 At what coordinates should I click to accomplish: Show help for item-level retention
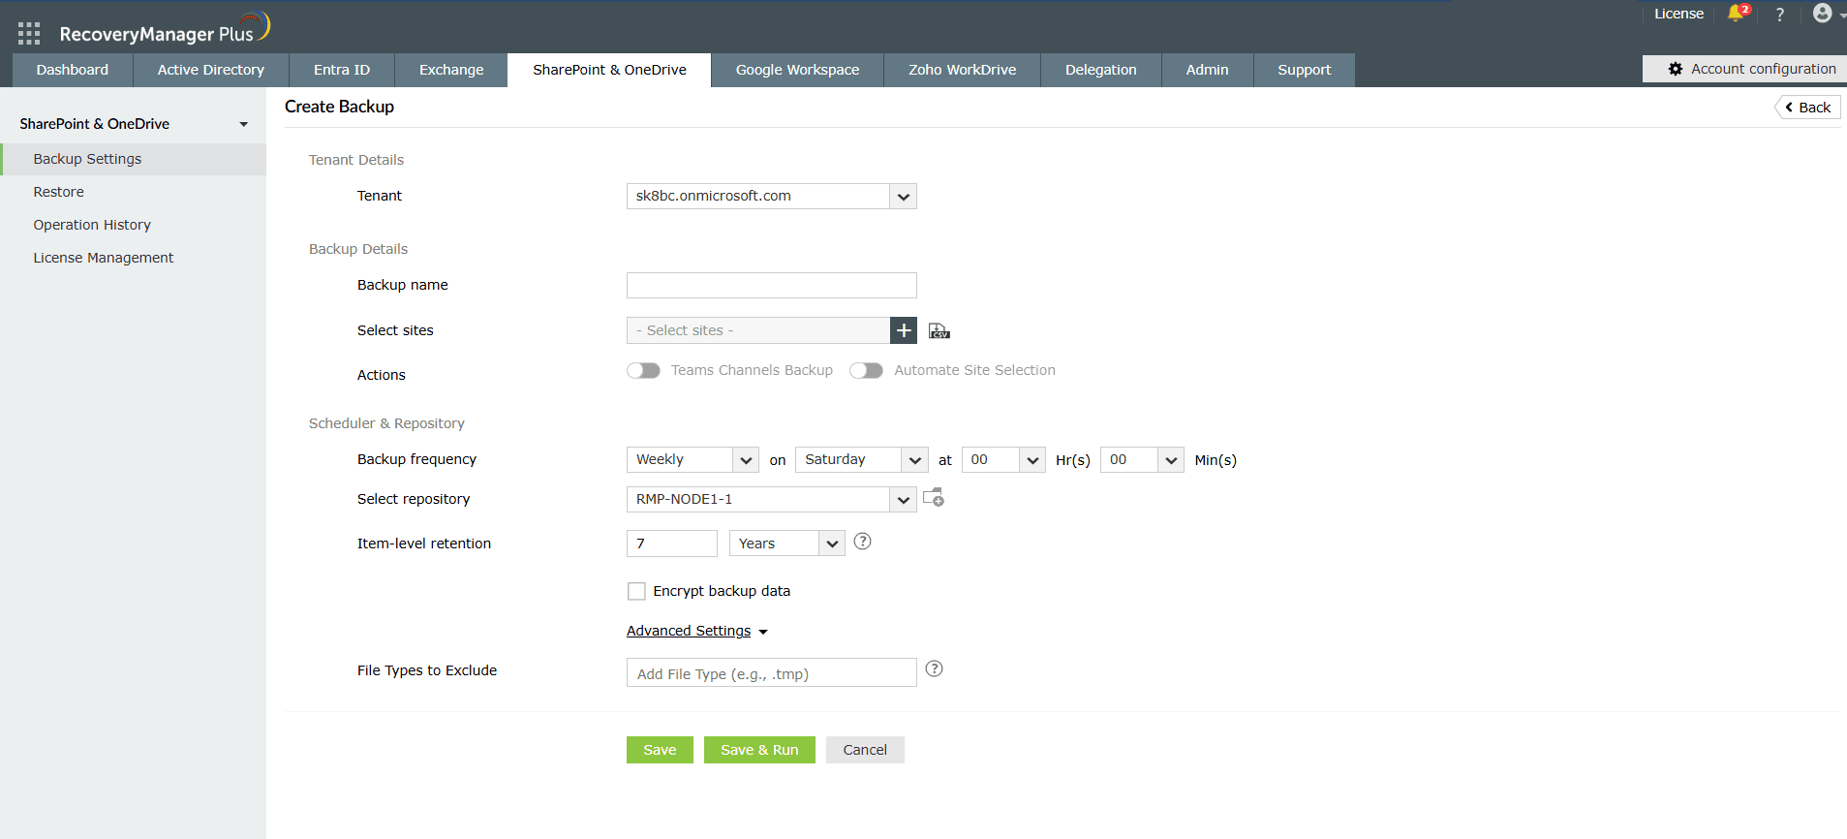(x=863, y=542)
